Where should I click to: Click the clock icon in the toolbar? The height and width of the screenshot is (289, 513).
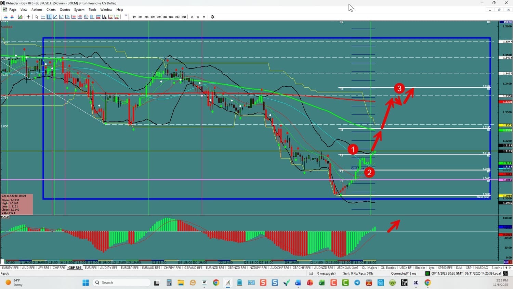[212, 17]
